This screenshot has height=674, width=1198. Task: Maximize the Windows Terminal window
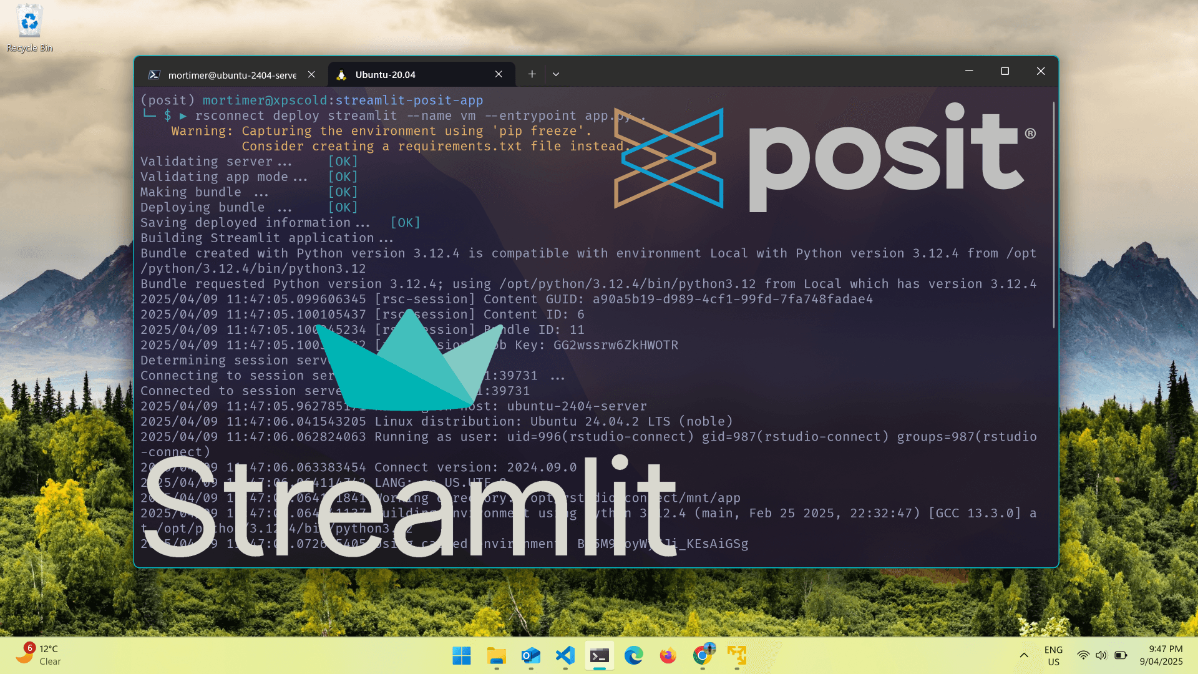pyautogui.click(x=1005, y=71)
